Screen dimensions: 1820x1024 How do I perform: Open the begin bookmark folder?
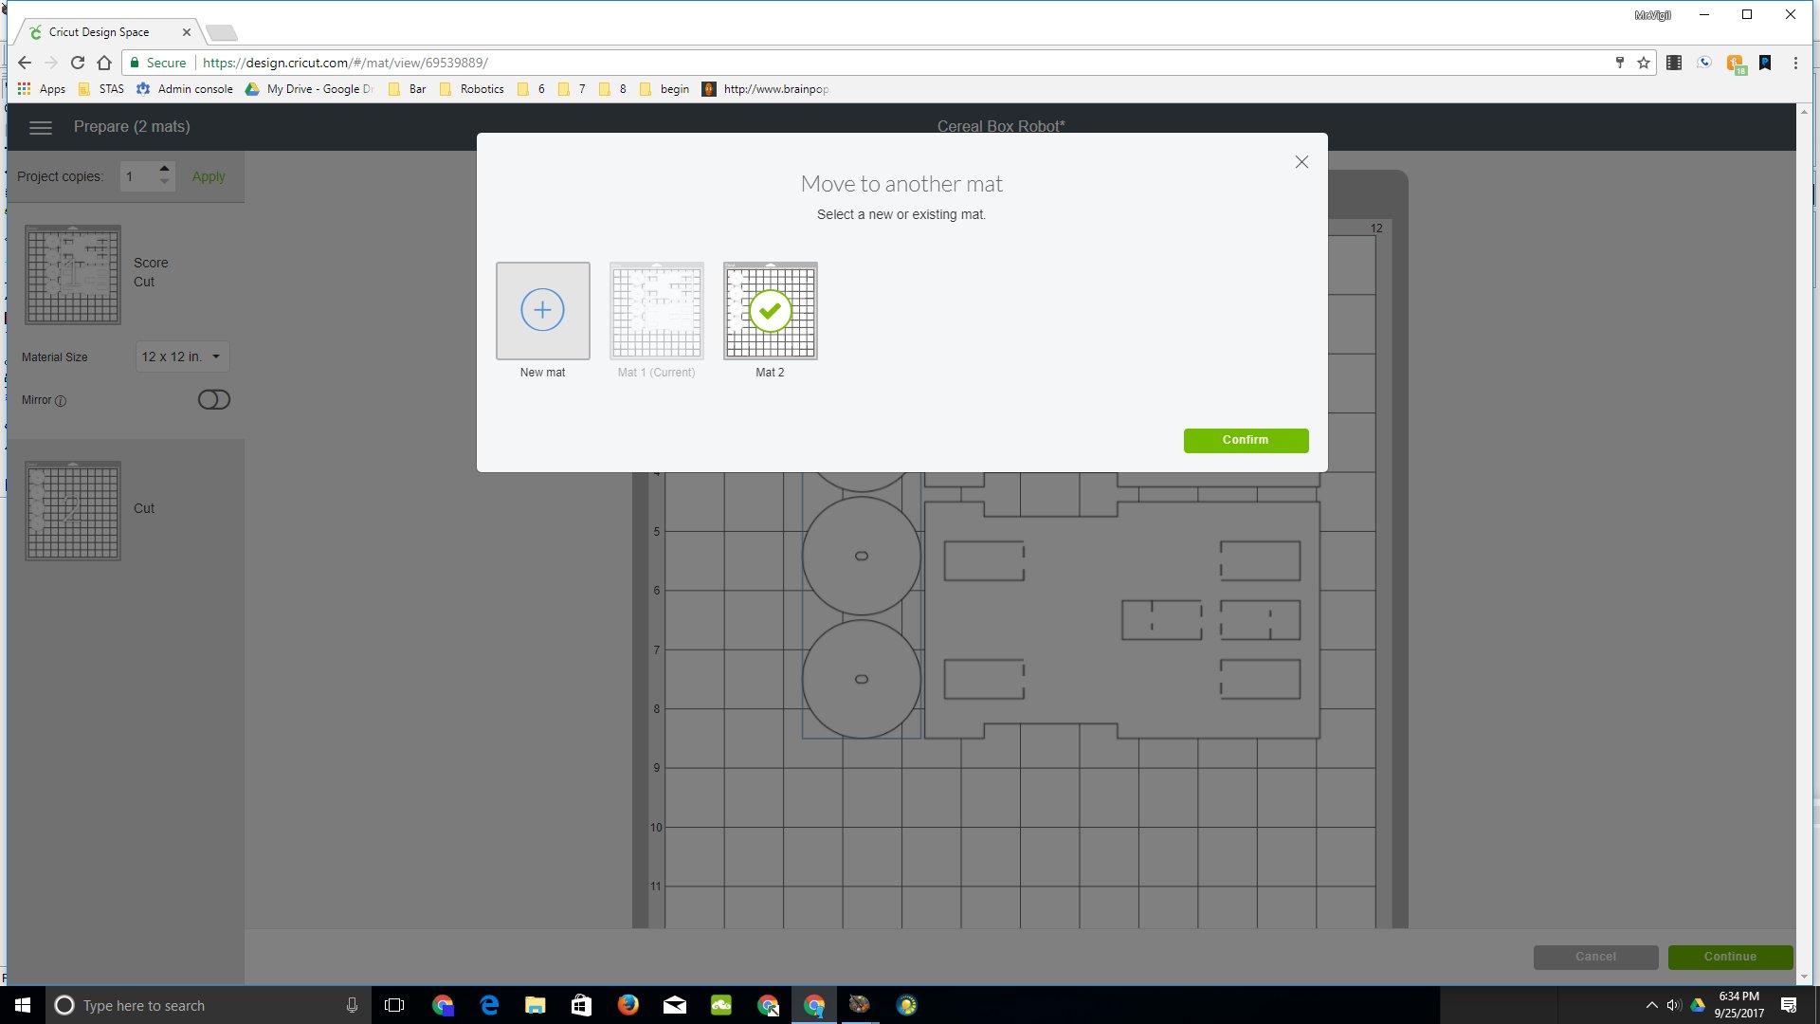tap(664, 89)
